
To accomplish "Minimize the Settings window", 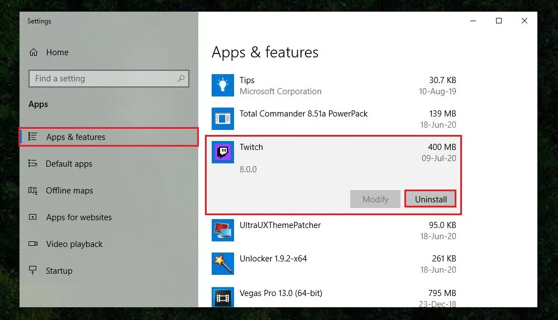I will (473, 21).
